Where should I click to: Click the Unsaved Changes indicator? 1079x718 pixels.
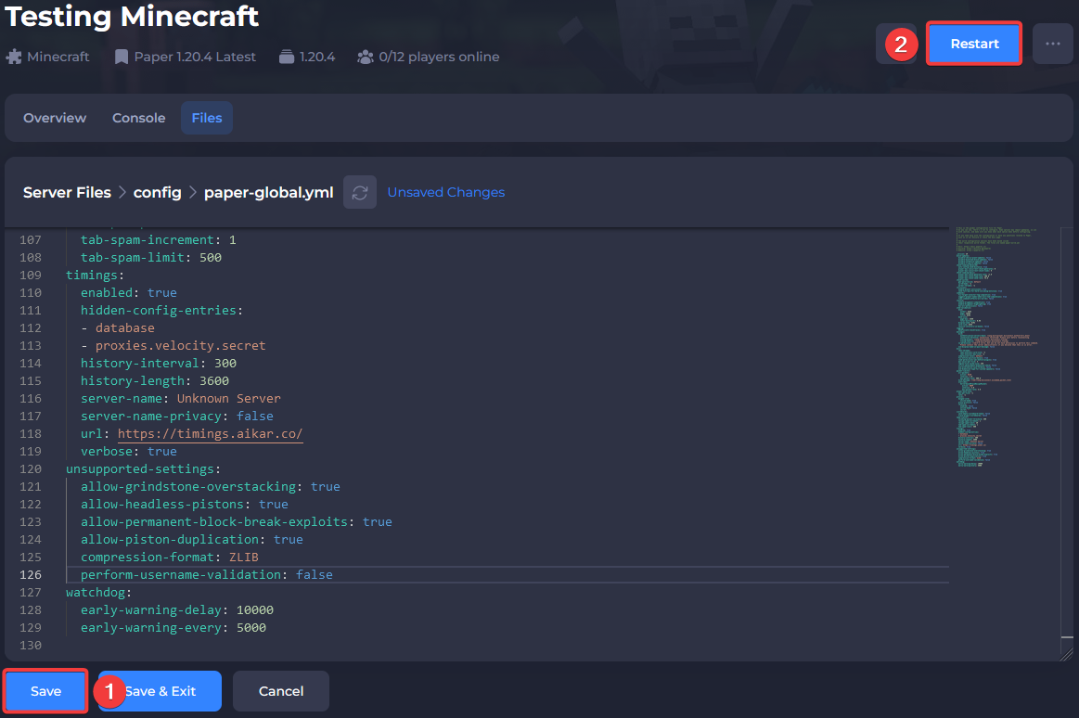(x=445, y=192)
